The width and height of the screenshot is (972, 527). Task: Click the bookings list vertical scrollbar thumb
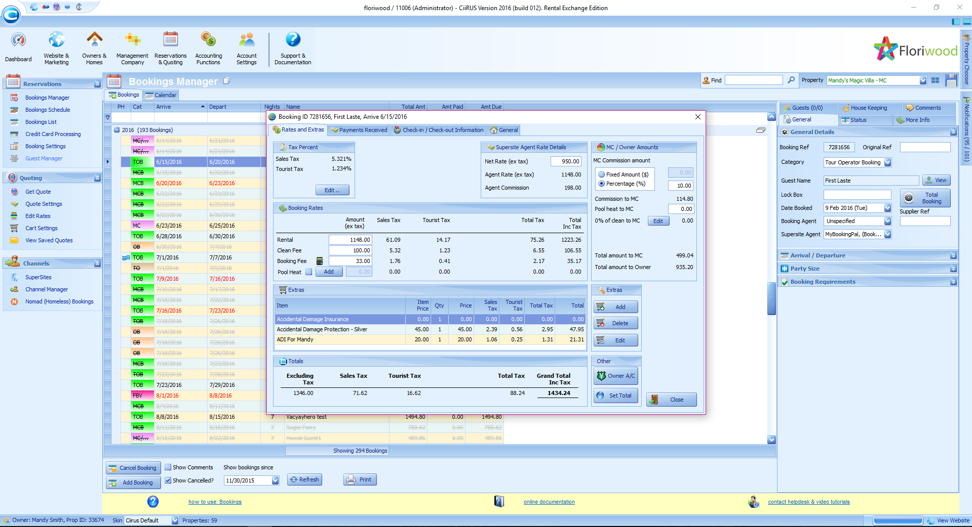[771, 298]
